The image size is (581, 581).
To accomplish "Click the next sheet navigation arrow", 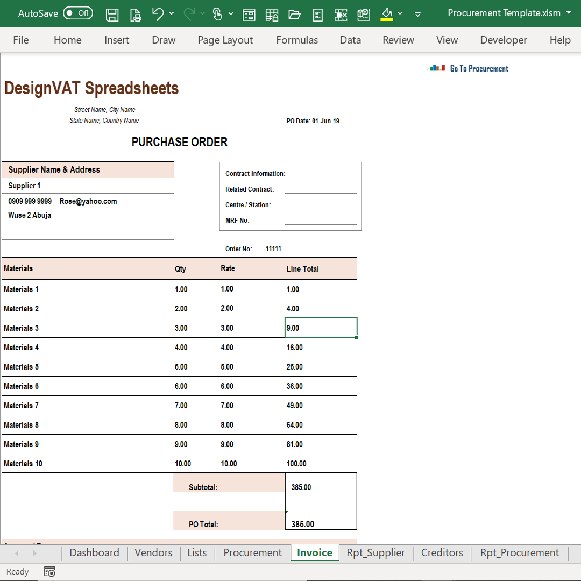I will tap(34, 552).
